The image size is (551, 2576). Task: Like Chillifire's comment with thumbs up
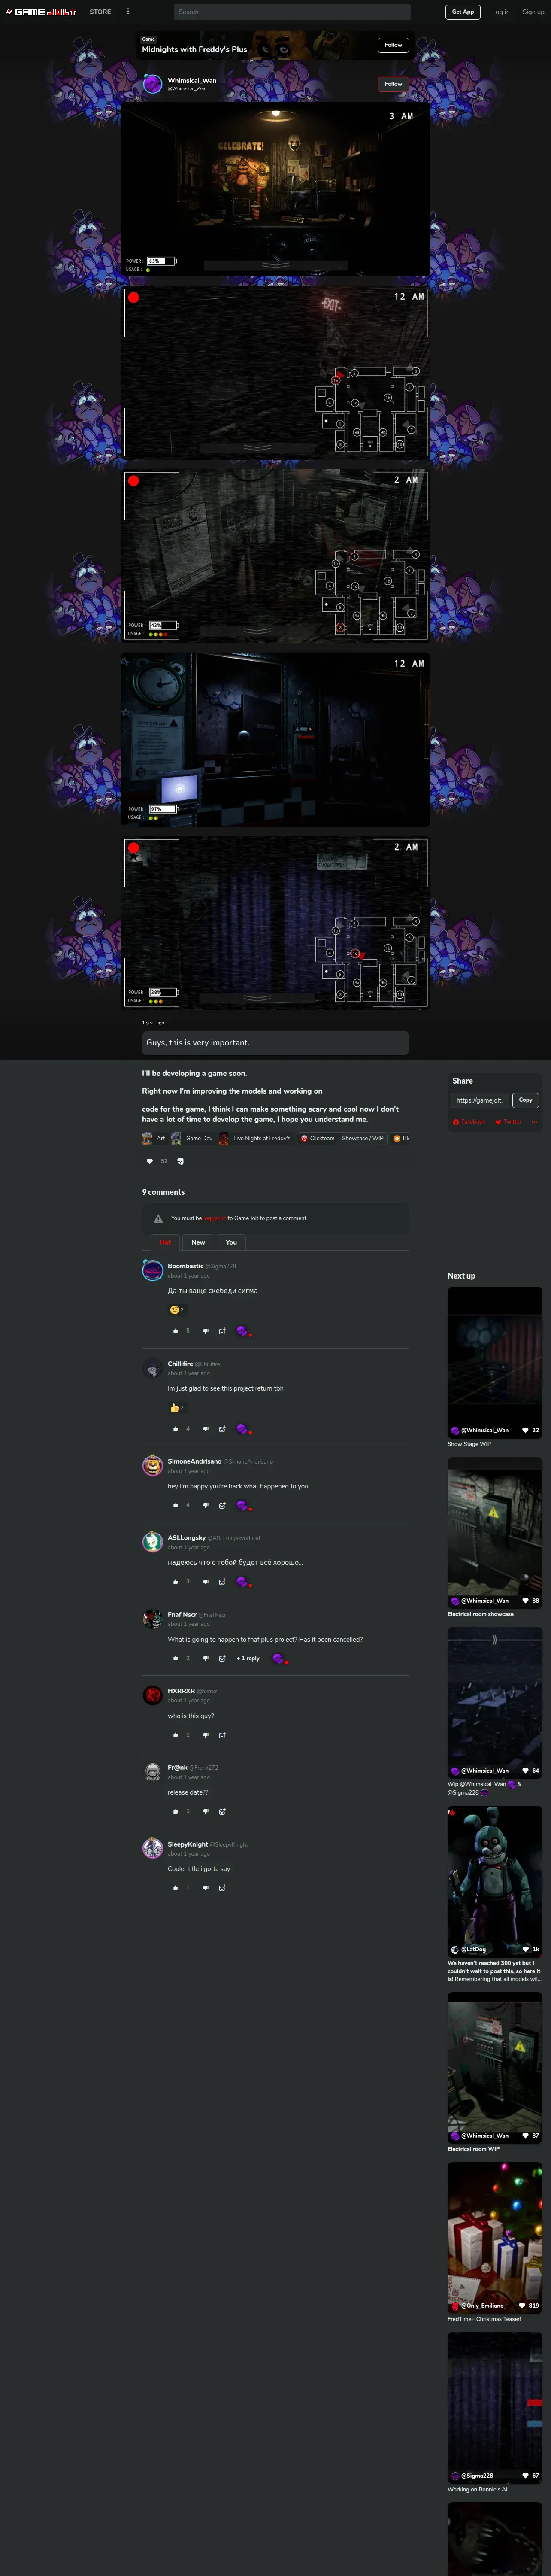(175, 1429)
